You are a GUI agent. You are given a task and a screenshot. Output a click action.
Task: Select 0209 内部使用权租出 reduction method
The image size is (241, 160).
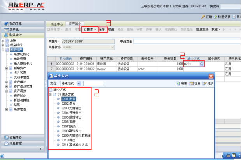tap(76, 136)
